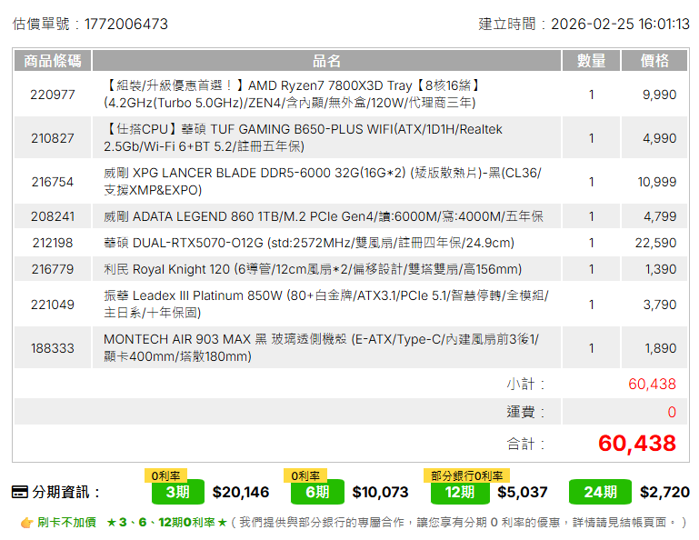Click the credit card icon beside 分期資訊
The image size is (699, 540).
(20, 493)
